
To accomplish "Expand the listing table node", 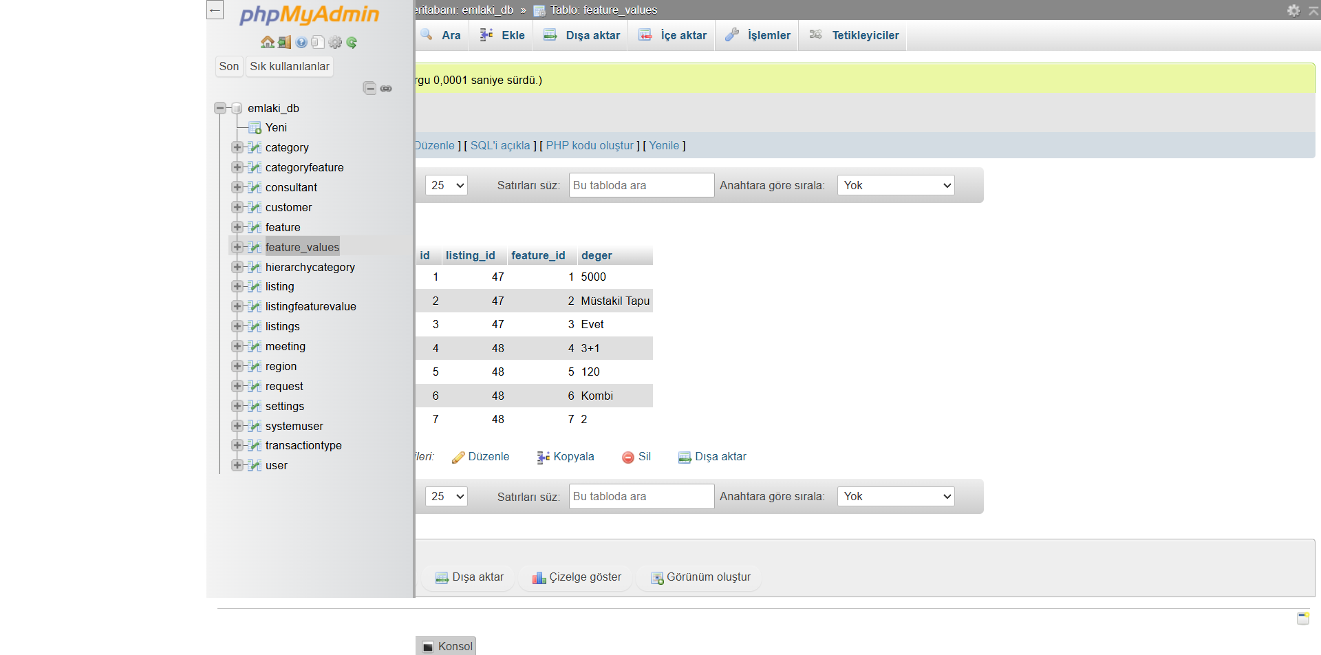I will point(237,286).
